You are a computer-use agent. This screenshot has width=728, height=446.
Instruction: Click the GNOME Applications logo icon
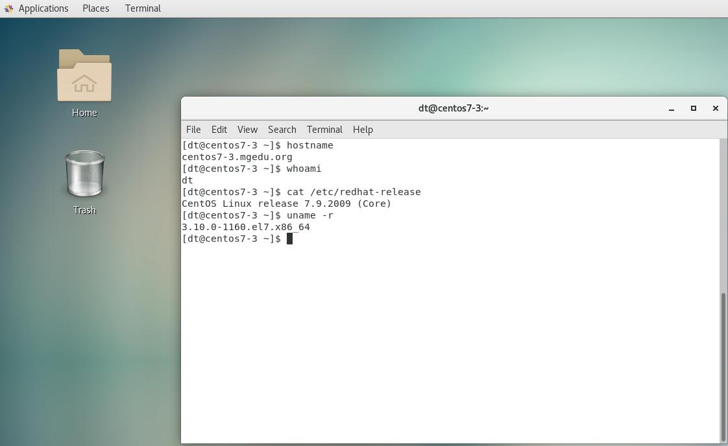pyautogui.click(x=8, y=8)
